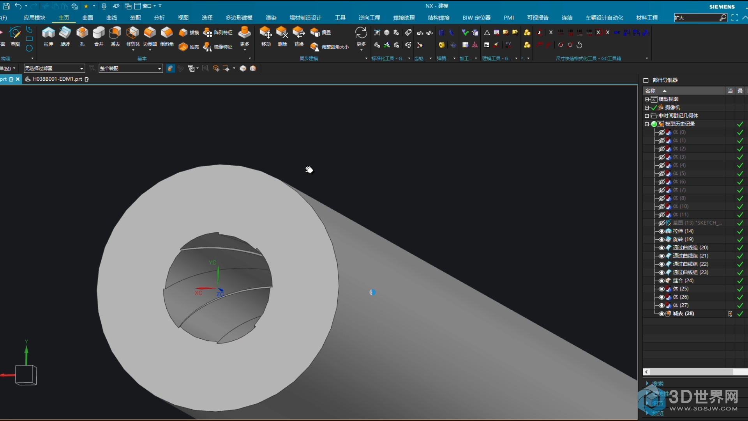Toggle checkmark for 模型历史记录 row
Image resolution: width=748 pixels, height=421 pixels.
[740, 124]
